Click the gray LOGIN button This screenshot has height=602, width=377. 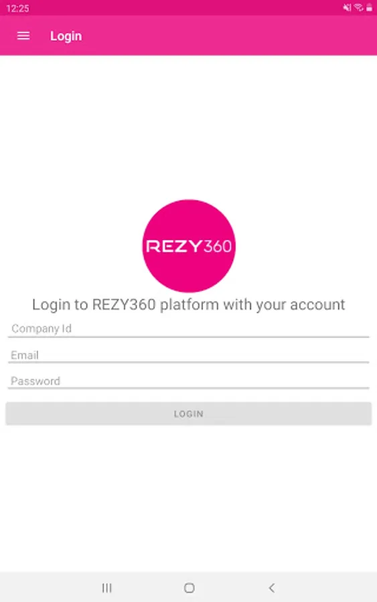(x=189, y=414)
